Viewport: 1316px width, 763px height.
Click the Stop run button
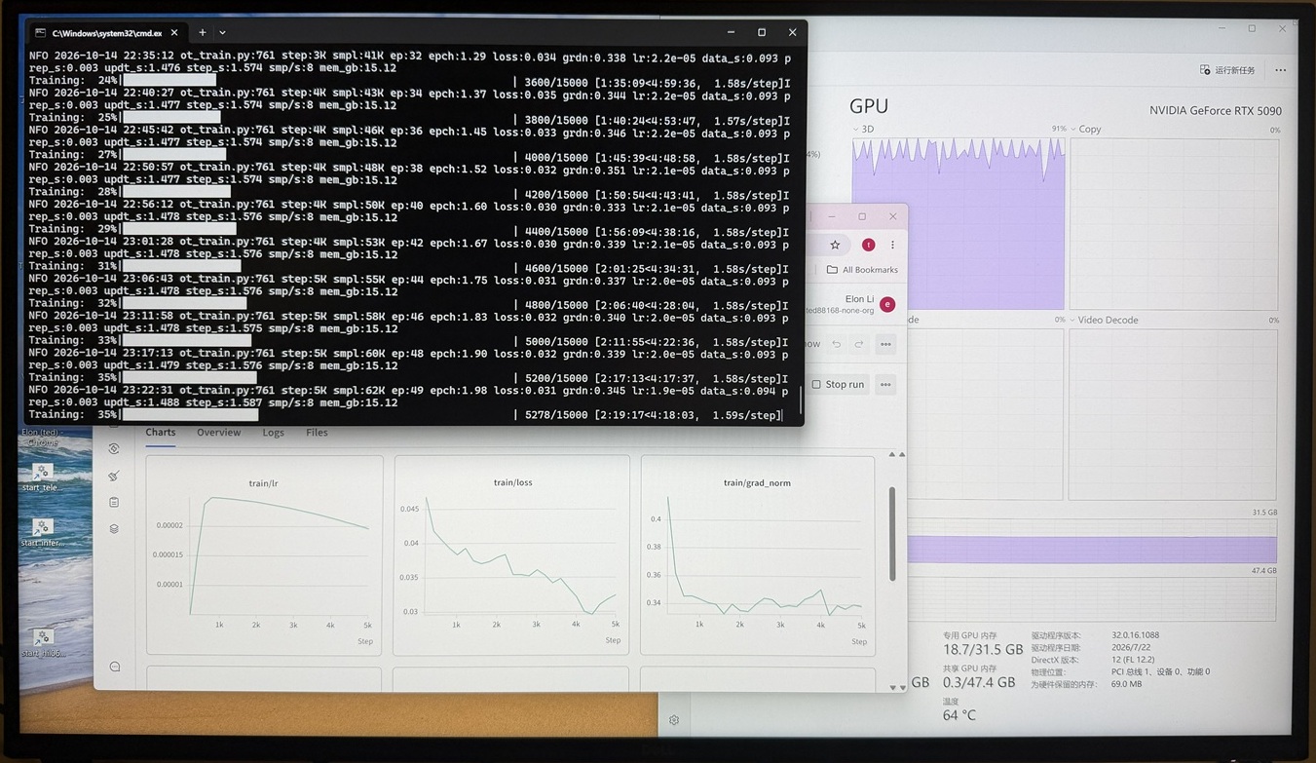click(x=838, y=384)
